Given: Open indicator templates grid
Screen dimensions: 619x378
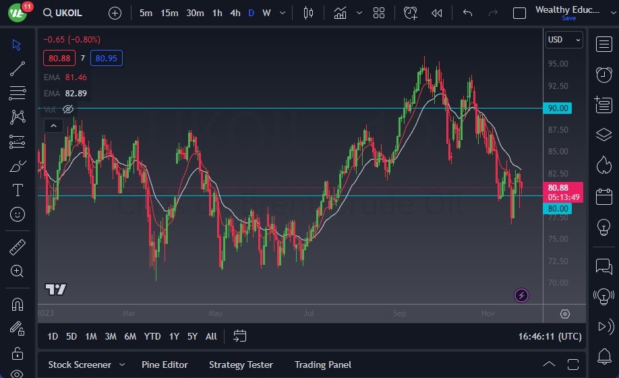Looking at the screenshot, I should coord(379,13).
